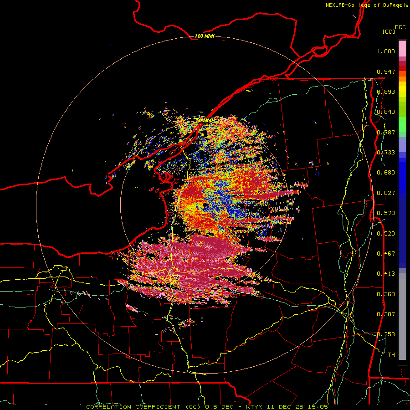Click the 0.253 scale value

pos(386,334)
